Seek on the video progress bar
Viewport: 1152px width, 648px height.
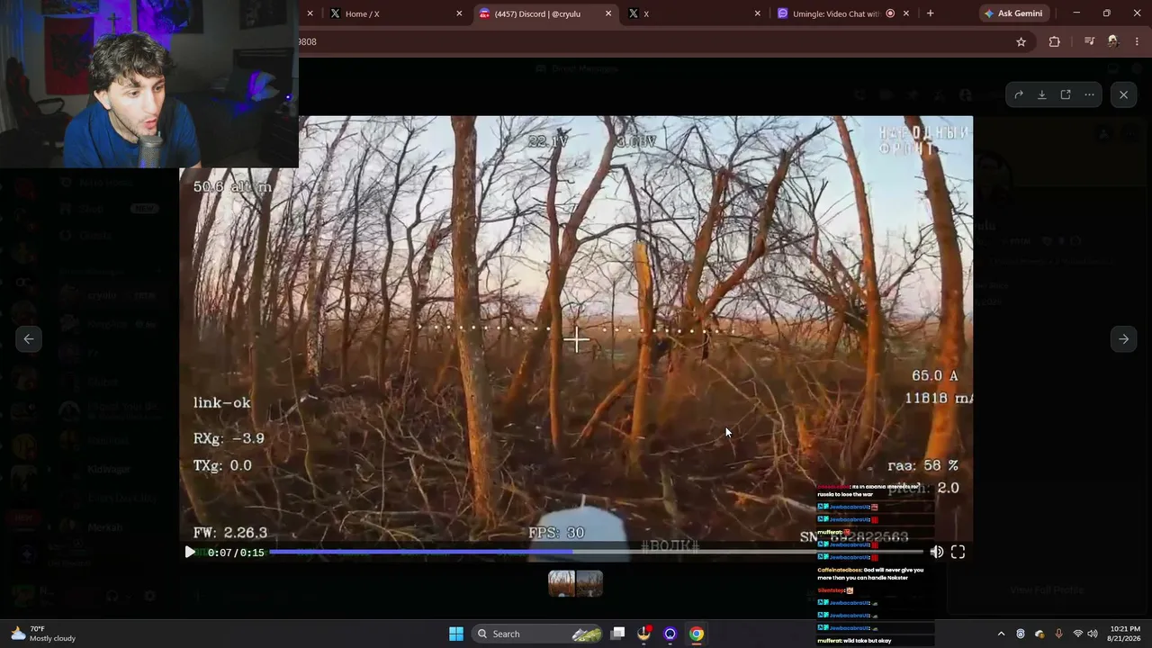coord(596,552)
